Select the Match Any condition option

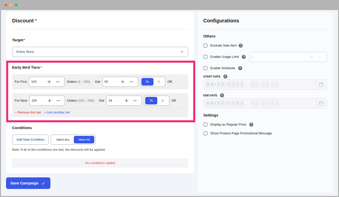pyautogui.click(x=63, y=140)
